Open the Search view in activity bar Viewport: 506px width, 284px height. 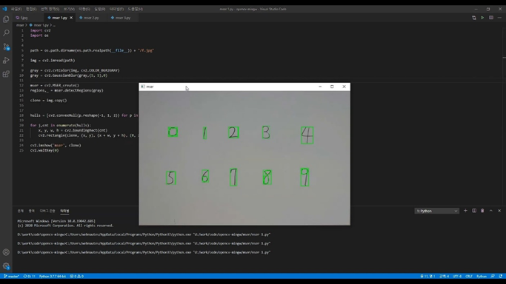(6, 33)
